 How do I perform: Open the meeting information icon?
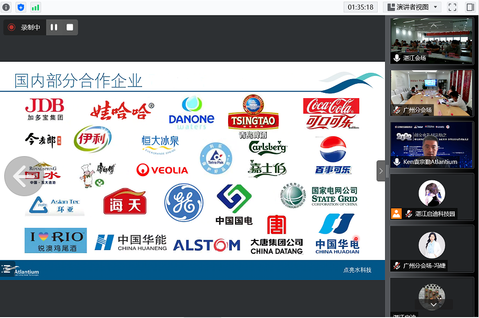6,7
